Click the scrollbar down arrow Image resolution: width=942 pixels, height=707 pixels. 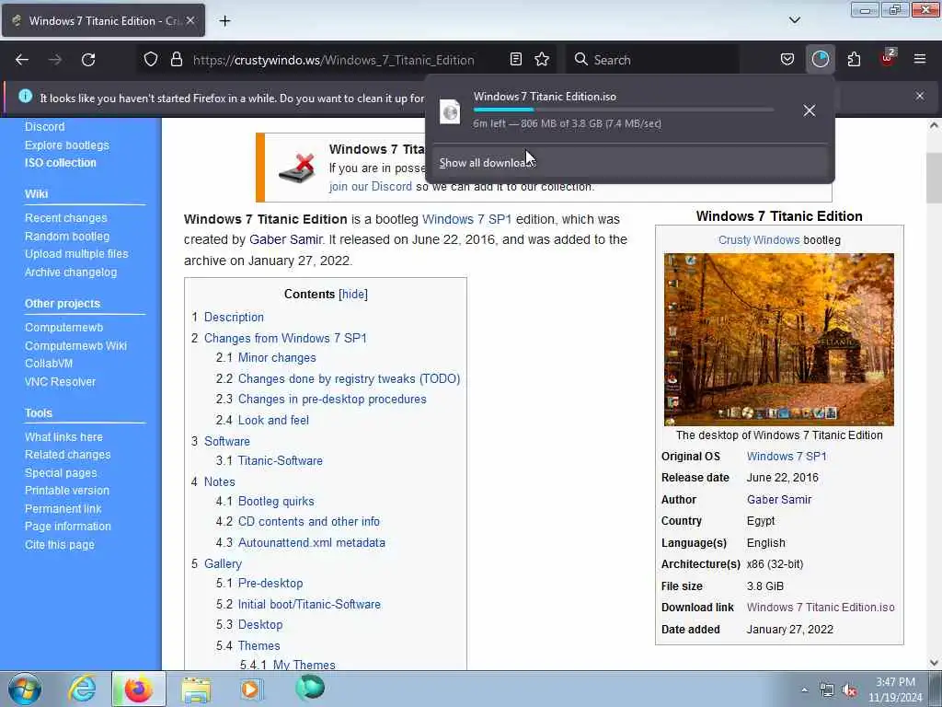(934, 663)
